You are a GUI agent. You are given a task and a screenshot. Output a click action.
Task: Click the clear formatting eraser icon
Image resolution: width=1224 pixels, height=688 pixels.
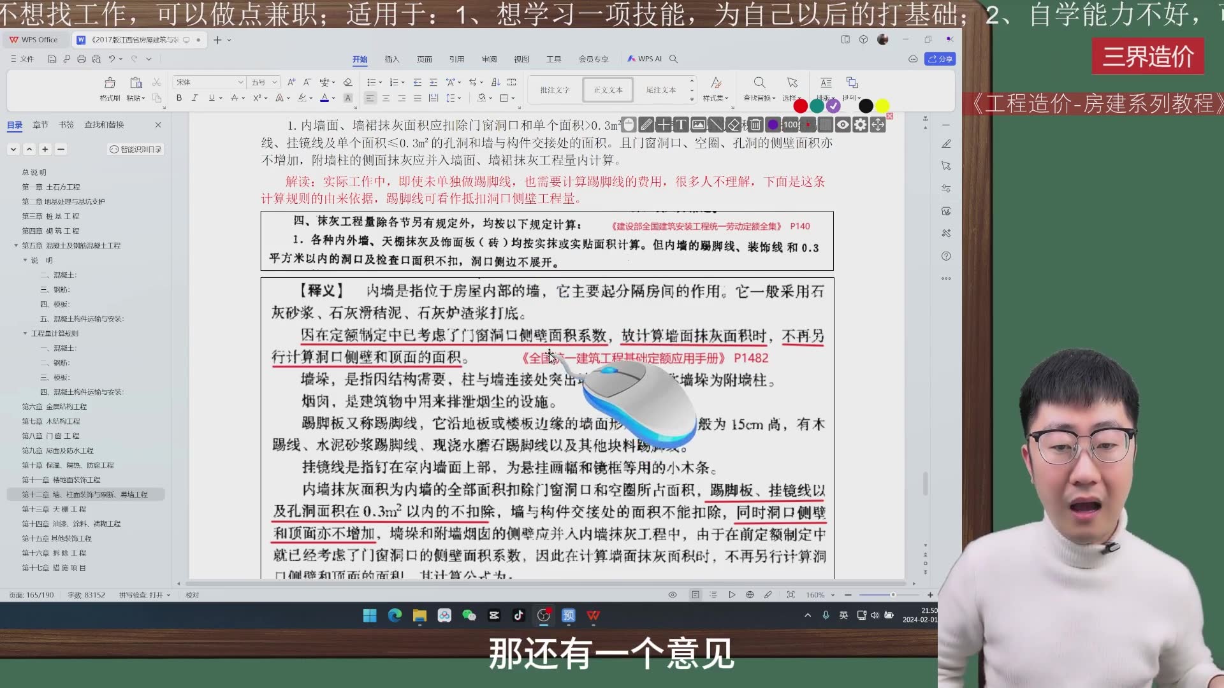click(x=347, y=82)
